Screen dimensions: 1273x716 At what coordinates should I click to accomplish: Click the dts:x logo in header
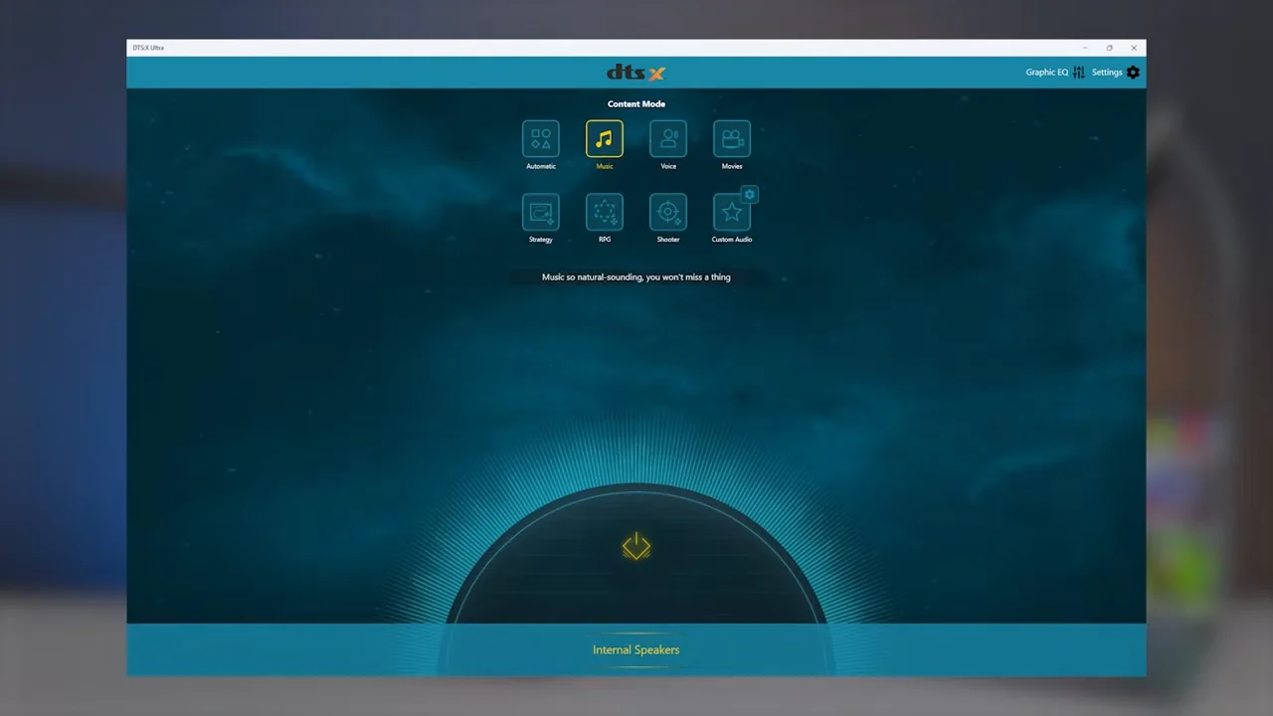click(636, 73)
